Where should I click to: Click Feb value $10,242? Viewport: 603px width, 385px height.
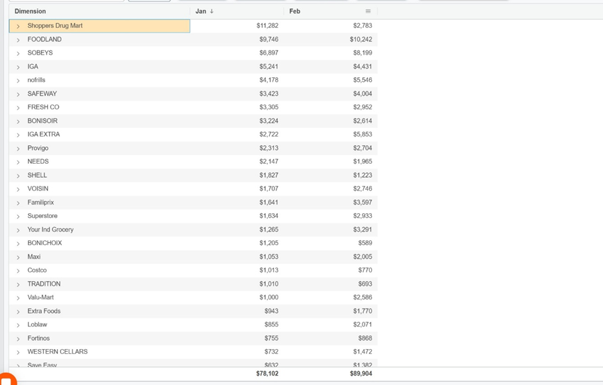click(x=360, y=39)
